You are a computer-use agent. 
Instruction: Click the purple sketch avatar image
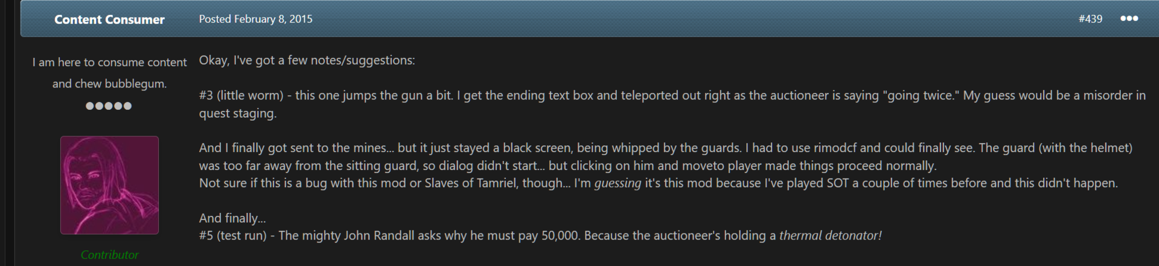pyautogui.click(x=109, y=185)
